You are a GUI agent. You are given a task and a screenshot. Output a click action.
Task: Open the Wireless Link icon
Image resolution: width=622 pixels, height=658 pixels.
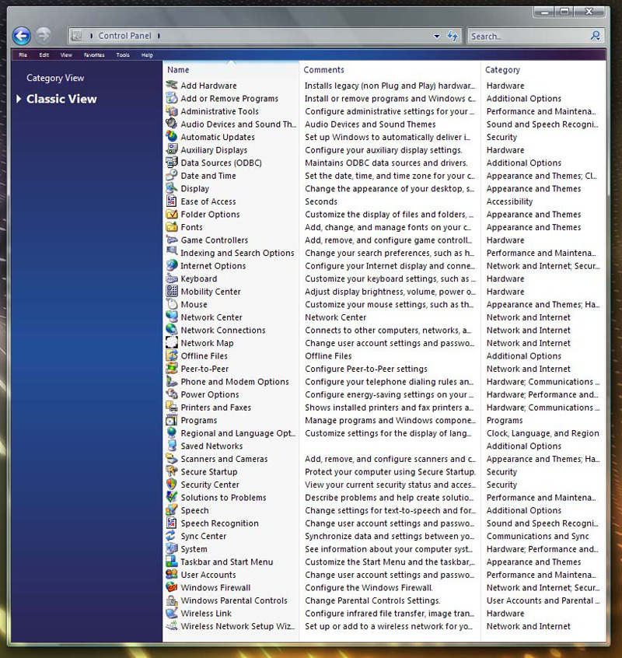click(x=172, y=613)
